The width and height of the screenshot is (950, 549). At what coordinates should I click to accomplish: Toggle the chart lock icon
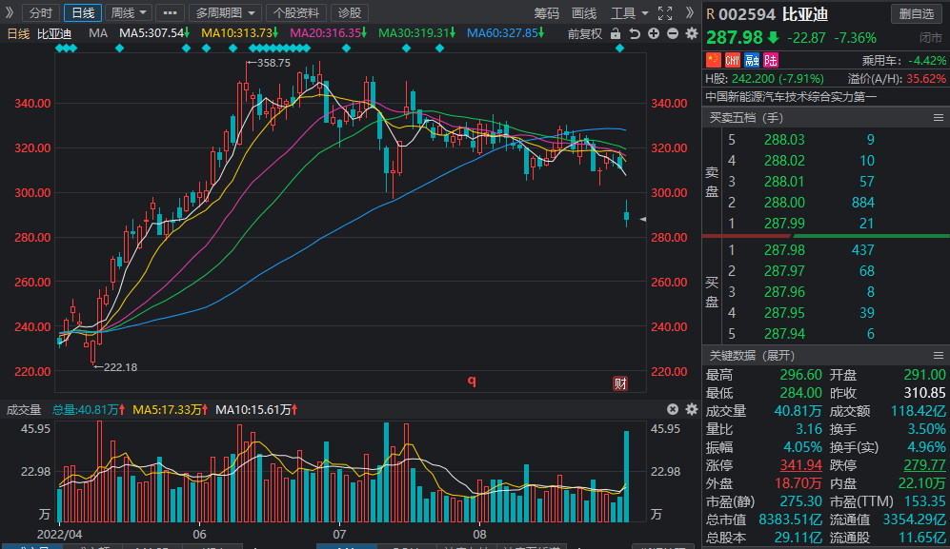click(616, 34)
